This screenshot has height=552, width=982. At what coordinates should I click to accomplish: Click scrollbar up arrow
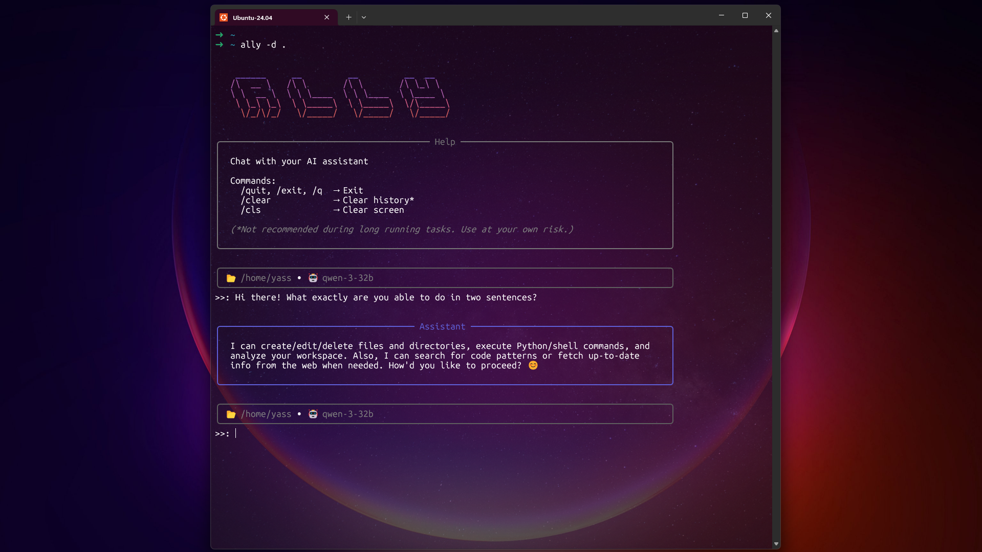776,31
